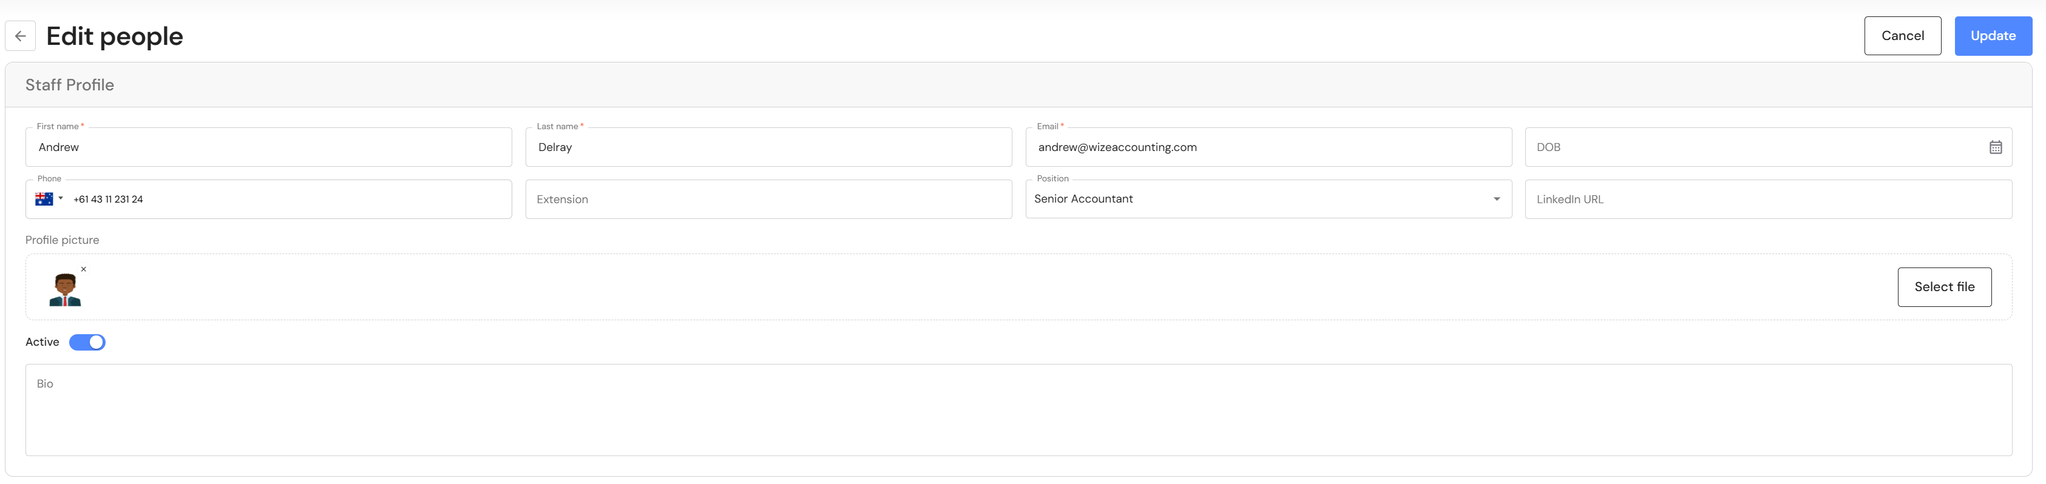Click the First name field
This screenshot has height=484, width=2046.
pyautogui.click(x=268, y=147)
